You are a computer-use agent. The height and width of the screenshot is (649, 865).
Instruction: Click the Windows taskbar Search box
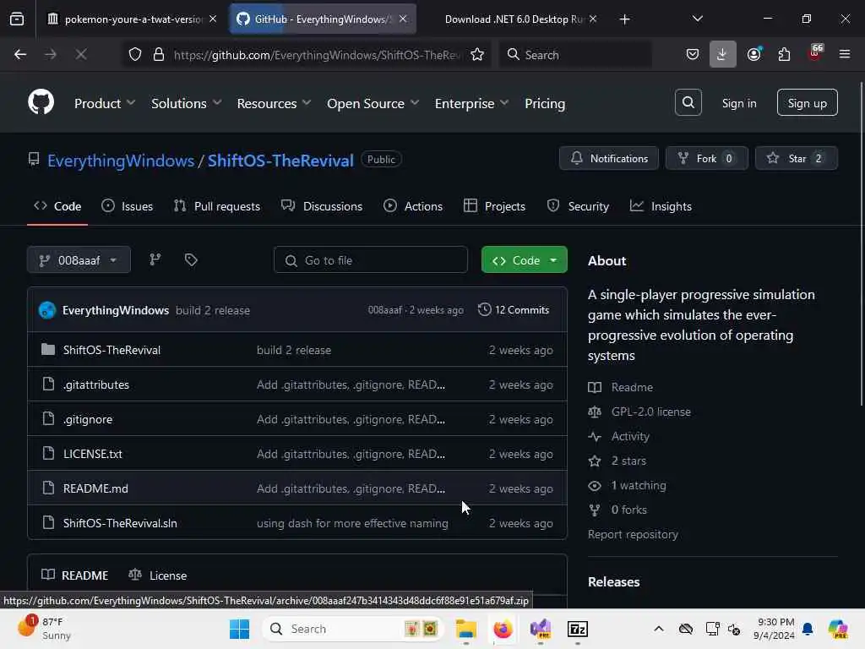(x=353, y=629)
